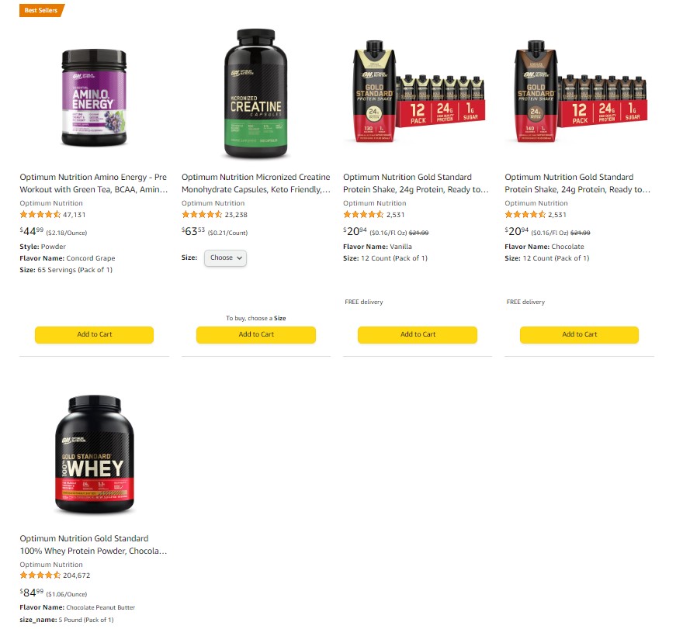Image resolution: width=683 pixels, height=629 pixels.
Task: Add Creatine Capsules to cart
Action: pyautogui.click(x=256, y=335)
